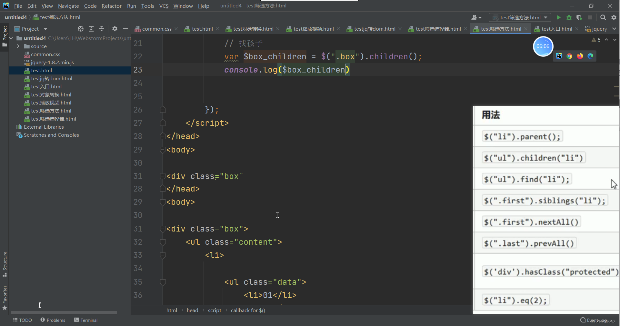
Task: Open page in Chrome browser icon
Action: pyautogui.click(x=569, y=56)
